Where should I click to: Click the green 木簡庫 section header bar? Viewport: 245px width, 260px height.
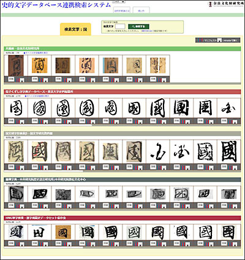(x=123, y=49)
